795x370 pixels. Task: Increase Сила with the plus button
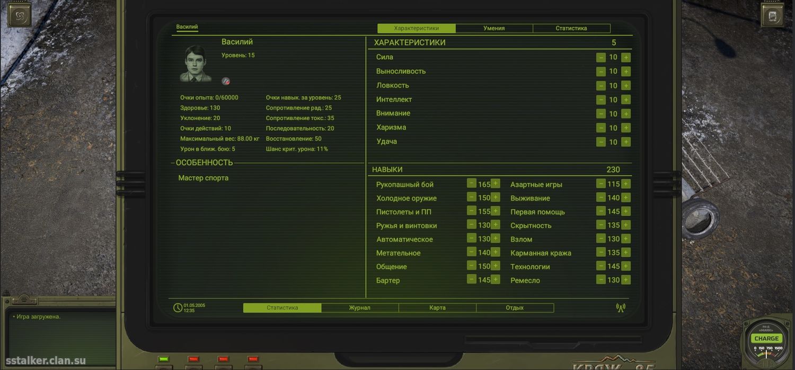coord(626,58)
